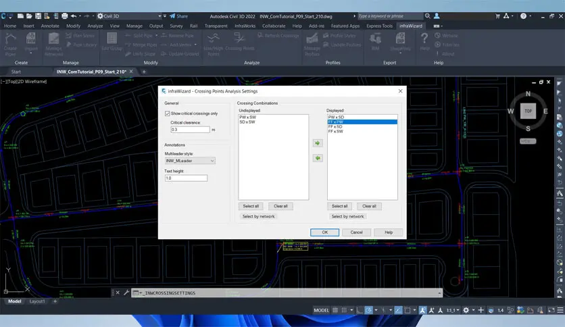Toggle polar tracking in the status bar

[368, 310]
